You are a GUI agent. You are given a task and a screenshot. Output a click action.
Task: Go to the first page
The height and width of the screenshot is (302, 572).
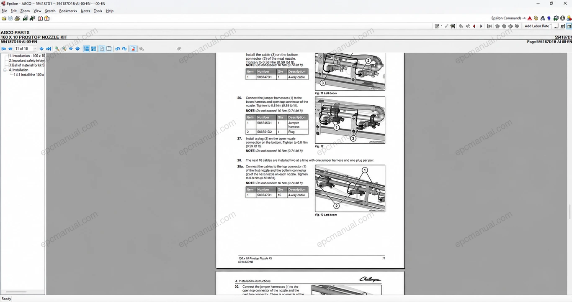4,48
